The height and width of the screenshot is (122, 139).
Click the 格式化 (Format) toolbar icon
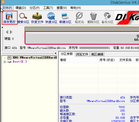tap(79, 18)
